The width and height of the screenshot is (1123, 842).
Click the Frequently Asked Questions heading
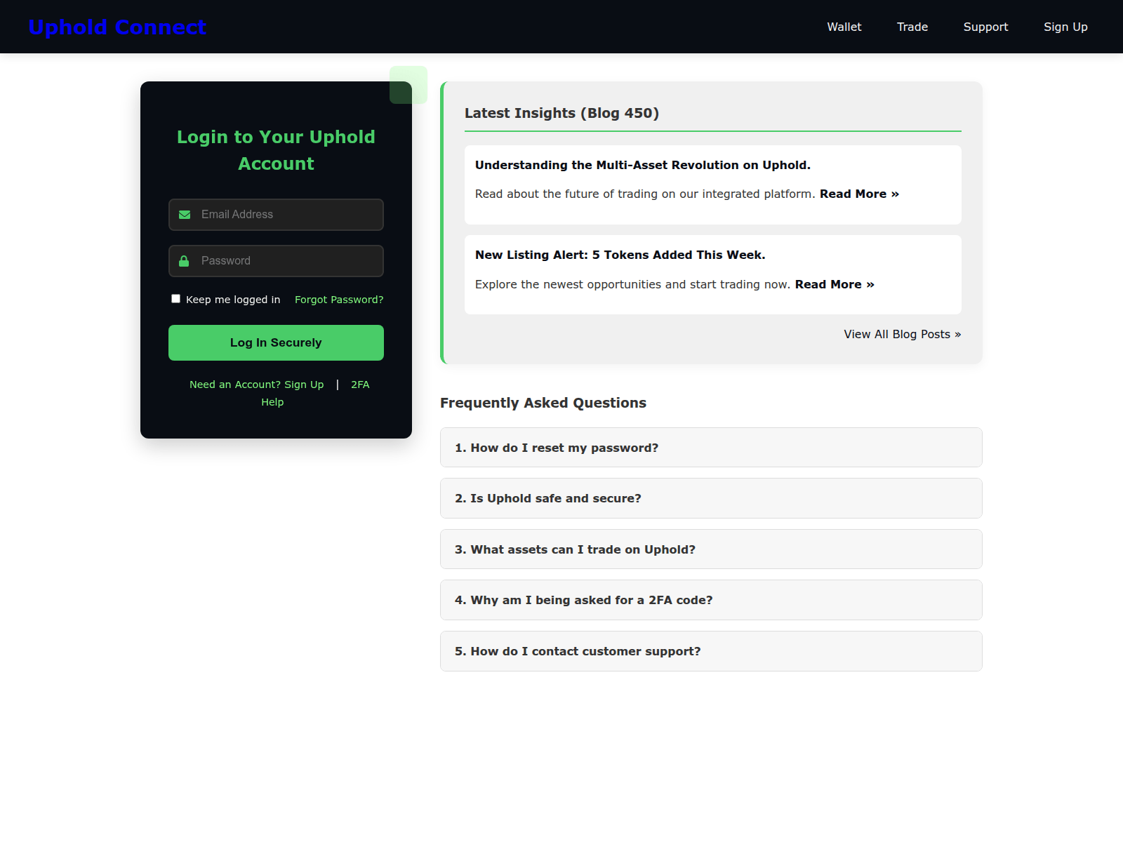(x=543, y=403)
